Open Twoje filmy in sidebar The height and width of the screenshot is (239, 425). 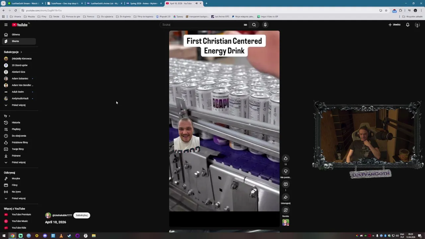pos(18,149)
